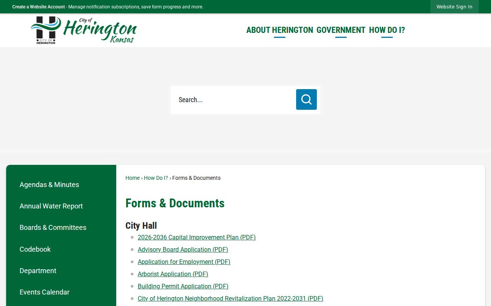Open Advisory Board Application PDF
The height and width of the screenshot is (306, 491).
point(183,250)
